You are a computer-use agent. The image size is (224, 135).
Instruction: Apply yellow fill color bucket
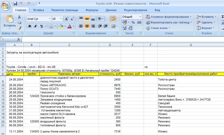pos(61,26)
